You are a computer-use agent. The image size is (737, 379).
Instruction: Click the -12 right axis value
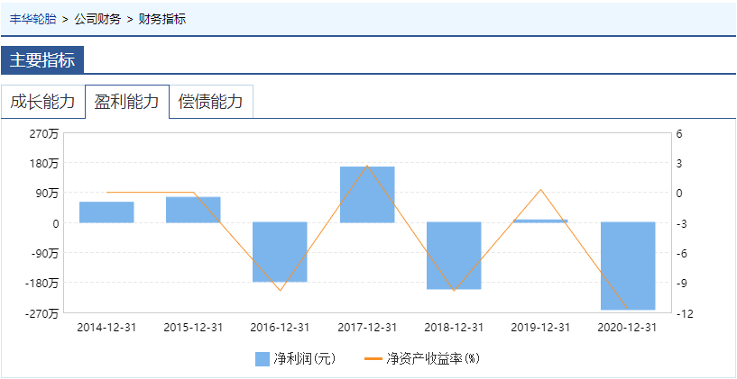pos(684,314)
